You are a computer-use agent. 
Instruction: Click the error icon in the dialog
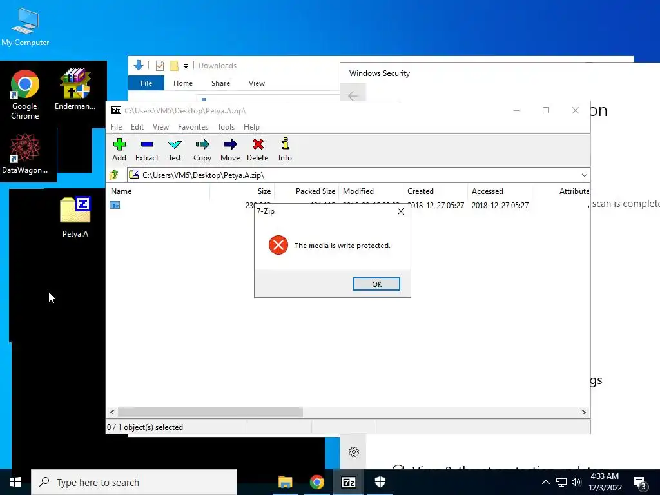[278, 245]
